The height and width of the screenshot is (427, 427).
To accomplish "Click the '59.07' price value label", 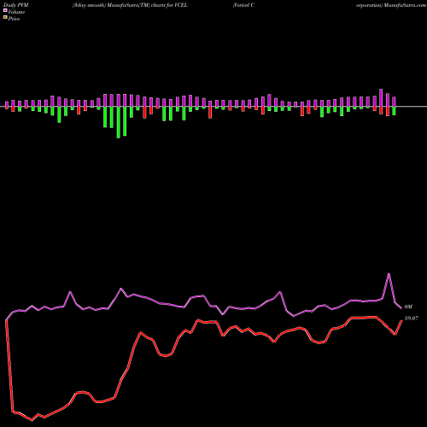I will point(412,319).
